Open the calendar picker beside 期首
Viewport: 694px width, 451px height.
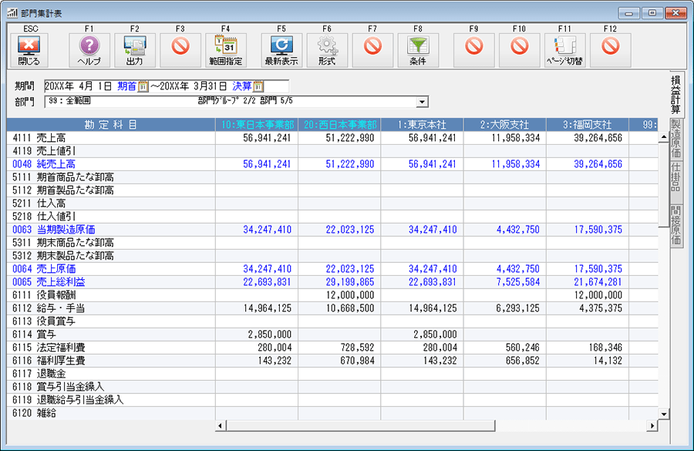[x=143, y=86]
